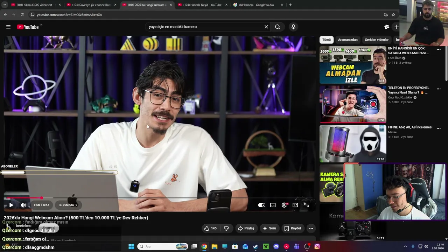This screenshot has width=448, height=252.
Task: Select the Seriden videolar filter chip
Action: 377,40
